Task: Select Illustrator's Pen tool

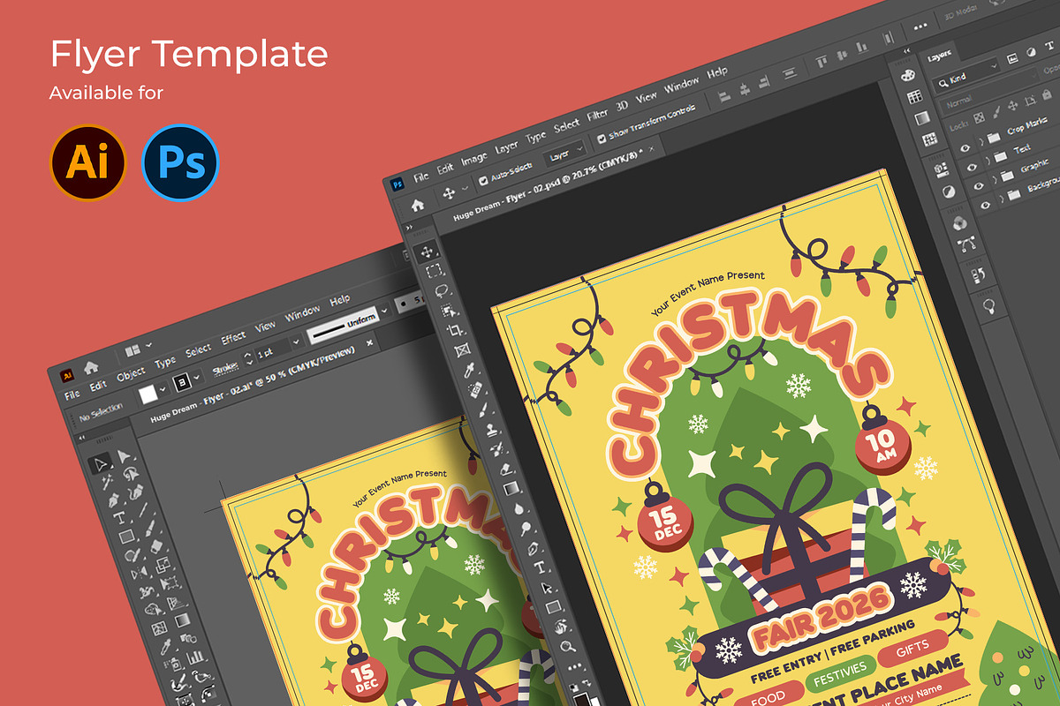Action: 113,500
